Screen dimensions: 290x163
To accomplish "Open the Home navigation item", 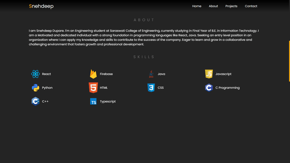I will point(197,6).
